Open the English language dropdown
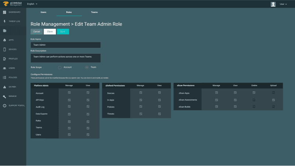Screen dimensions: 295x166 click(32, 4)
